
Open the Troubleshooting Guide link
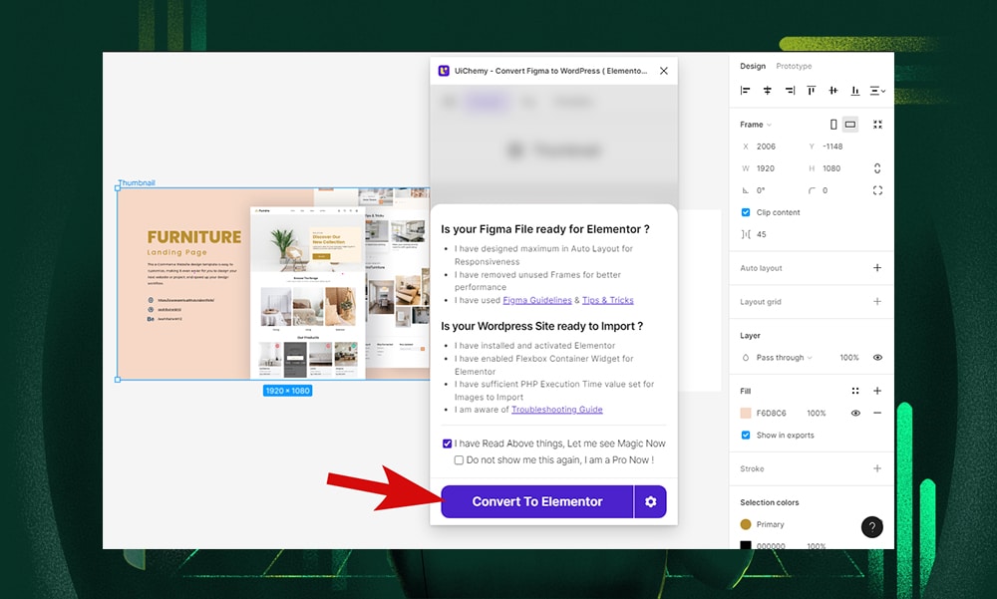557,409
